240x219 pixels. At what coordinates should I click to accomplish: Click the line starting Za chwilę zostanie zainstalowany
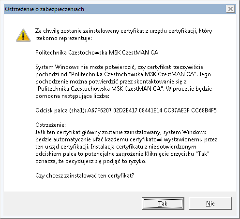[x=123, y=31]
